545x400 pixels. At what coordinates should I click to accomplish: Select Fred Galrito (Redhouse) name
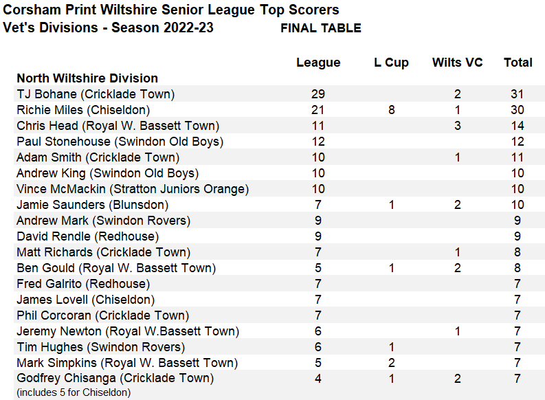83,284
